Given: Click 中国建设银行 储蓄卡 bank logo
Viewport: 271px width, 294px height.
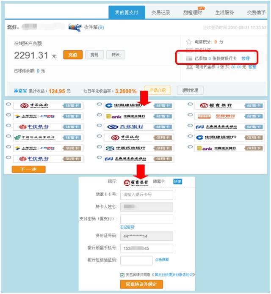Looking at the screenshot, I should [124, 106].
